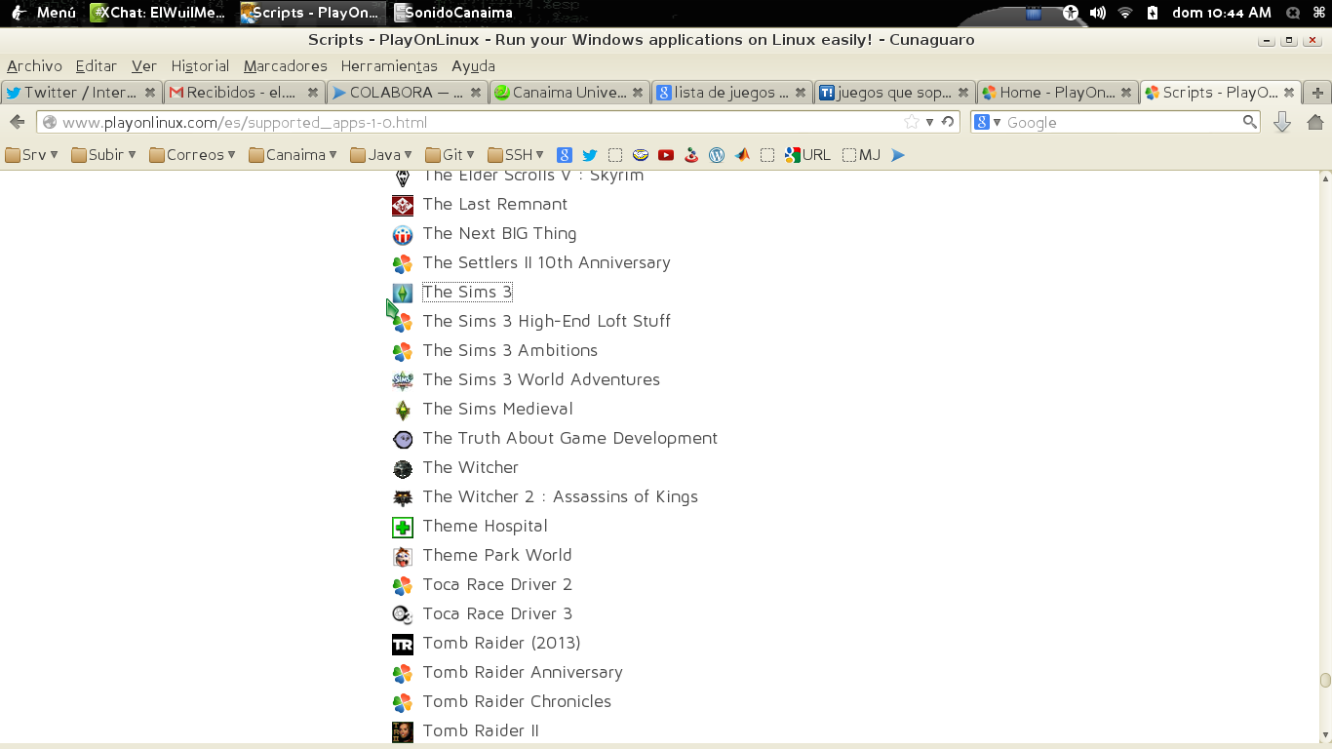Image resolution: width=1332 pixels, height=749 pixels.
Task: Click the blue play arrow bookmark icon
Action: (898, 155)
